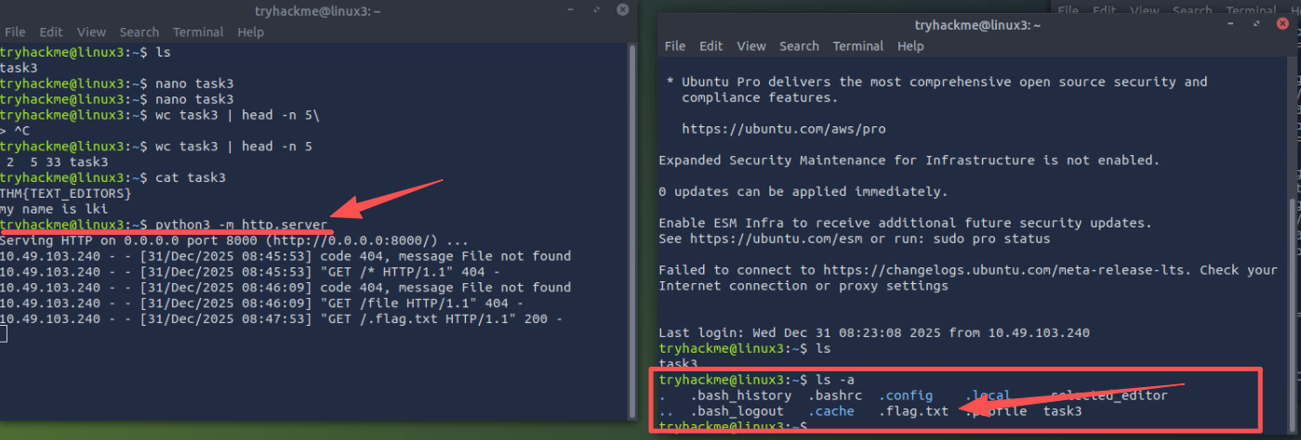Image resolution: width=1301 pixels, height=440 pixels.
Task: Click the 'Internet connection or proxy settings' line
Action: point(803,286)
